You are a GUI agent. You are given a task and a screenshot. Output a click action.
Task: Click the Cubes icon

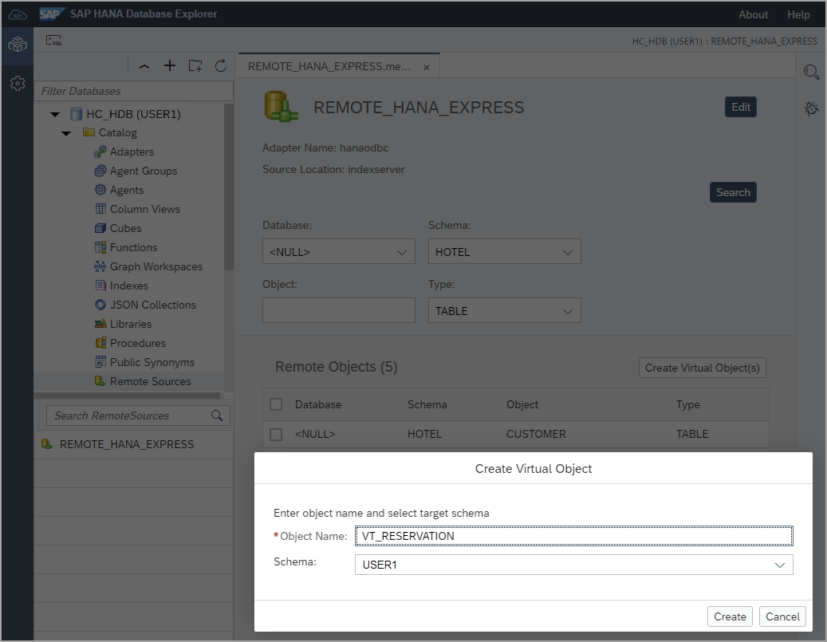tap(100, 228)
